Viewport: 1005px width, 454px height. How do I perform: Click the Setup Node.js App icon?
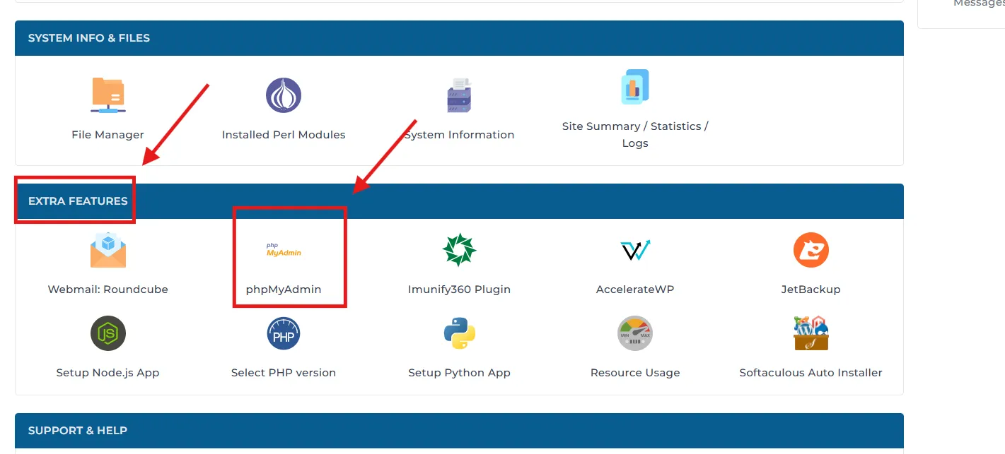tap(108, 333)
